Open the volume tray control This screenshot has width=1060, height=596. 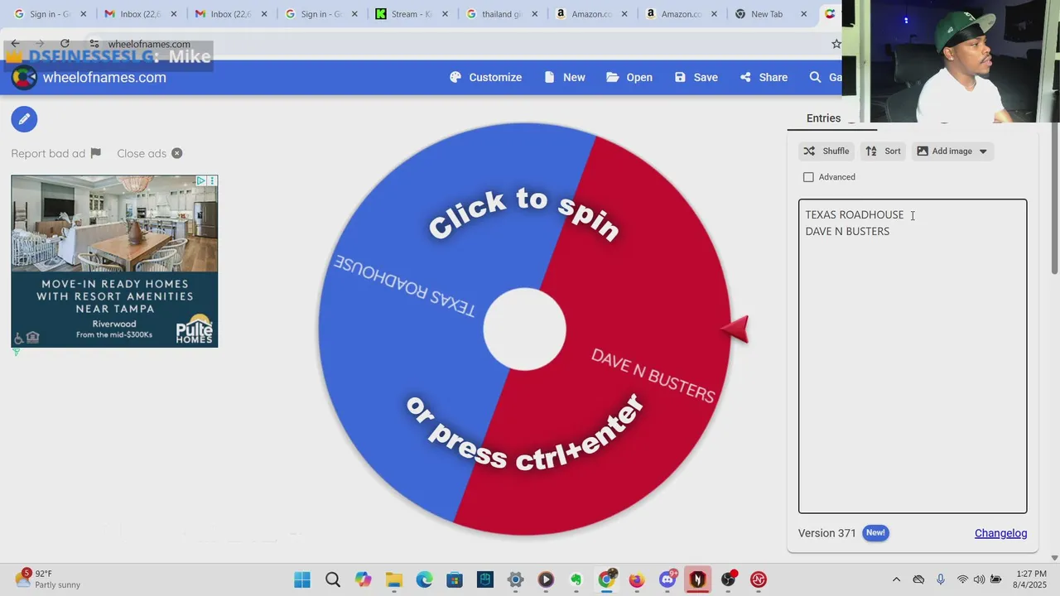tap(979, 579)
